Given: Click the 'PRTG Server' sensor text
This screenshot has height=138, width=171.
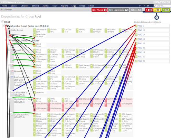Looking at the screenshot, I should [x=97, y=30].
